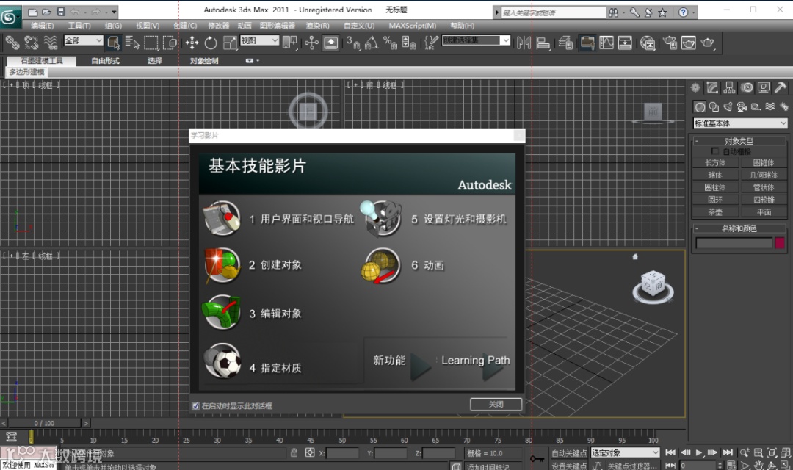This screenshot has width=793, height=470.
Task: Click Render Production teapot icon
Action: [x=708, y=43]
